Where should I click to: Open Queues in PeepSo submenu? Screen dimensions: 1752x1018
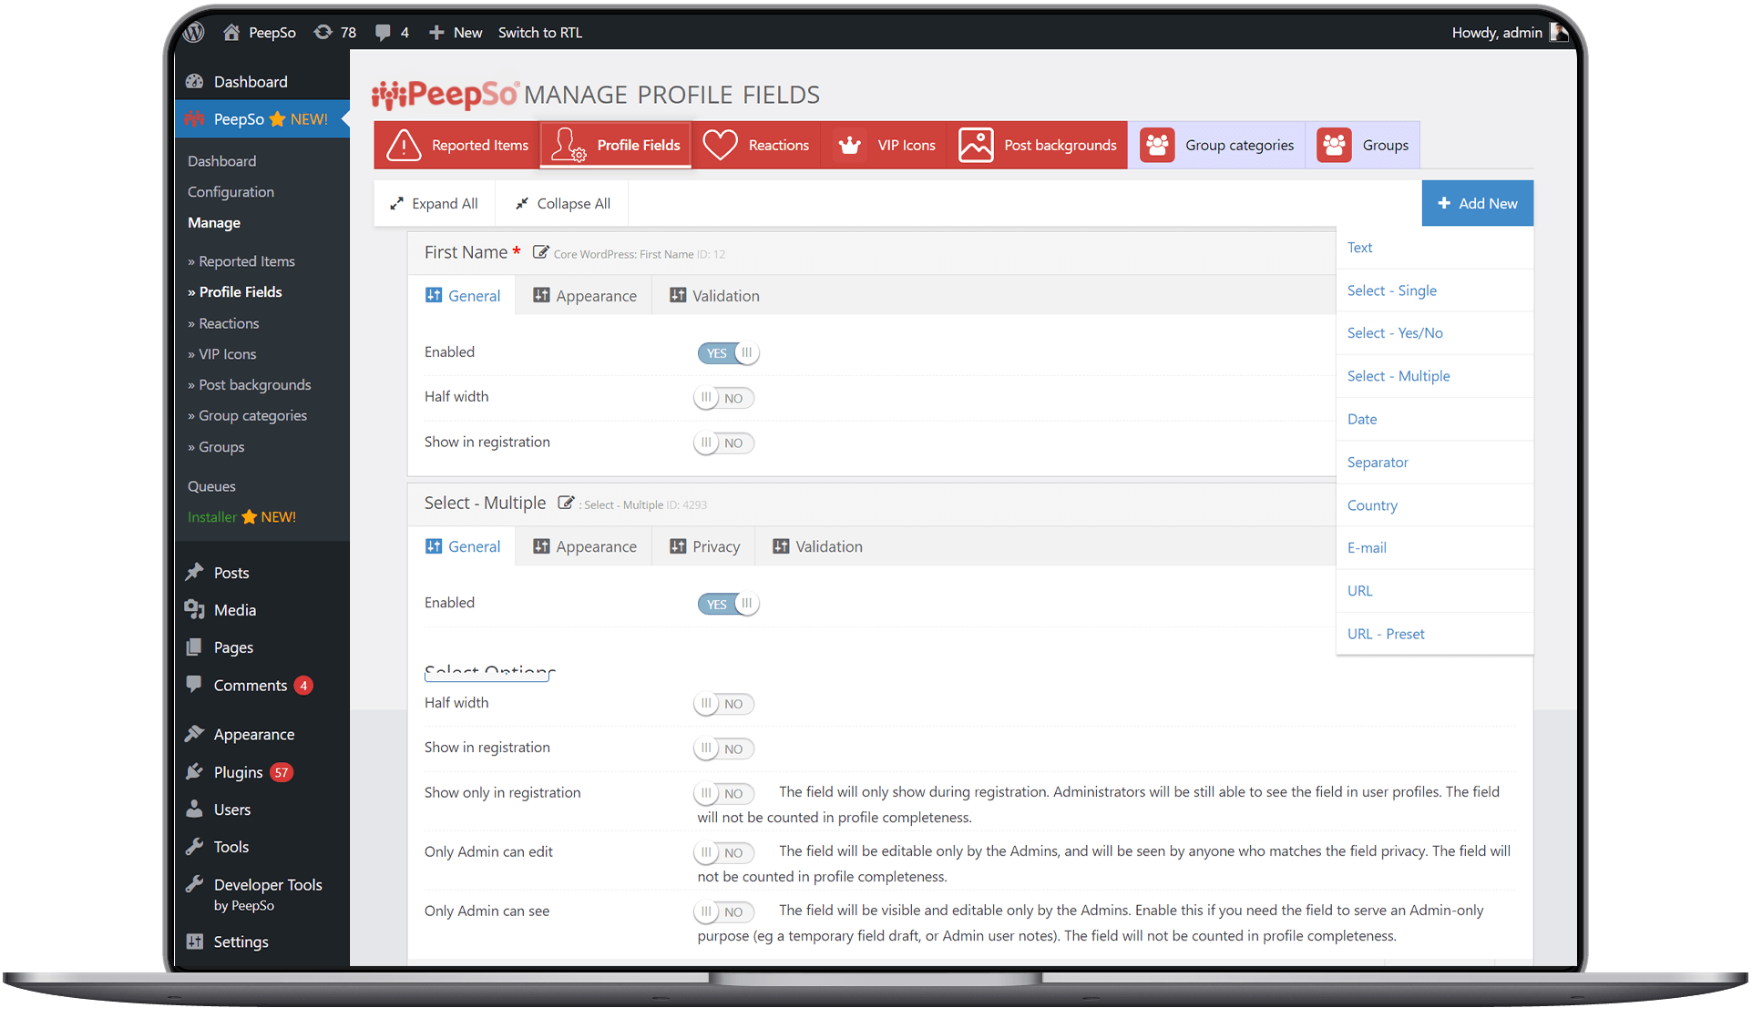tap(211, 486)
